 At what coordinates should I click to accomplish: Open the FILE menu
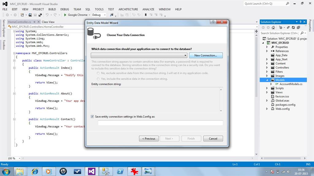5,9
